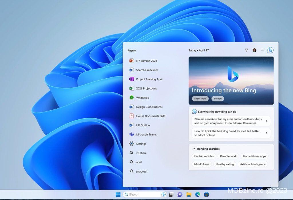Open 2023 Projections Excel file
The image size is (293, 200).
pos(146,89)
